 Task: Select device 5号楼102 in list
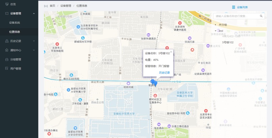(228, 42)
